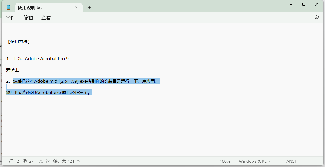Open the 文件 menu

click(10, 18)
